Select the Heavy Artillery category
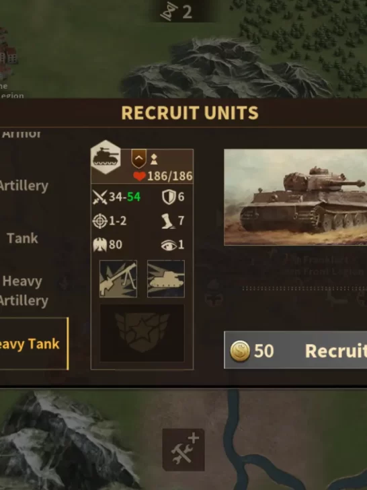This screenshot has width=367, height=490. [x=24, y=291]
